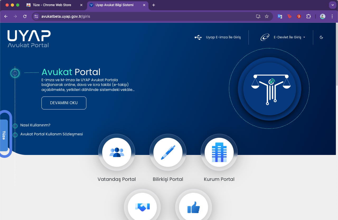Open the red g extension icon
The width and height of the screenshot is (338, 220).
(x=299, y=16)
